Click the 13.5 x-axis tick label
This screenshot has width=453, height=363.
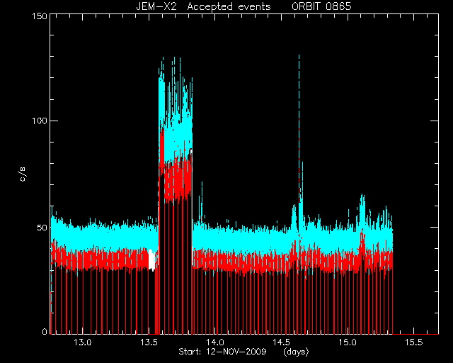coord(149,342)
